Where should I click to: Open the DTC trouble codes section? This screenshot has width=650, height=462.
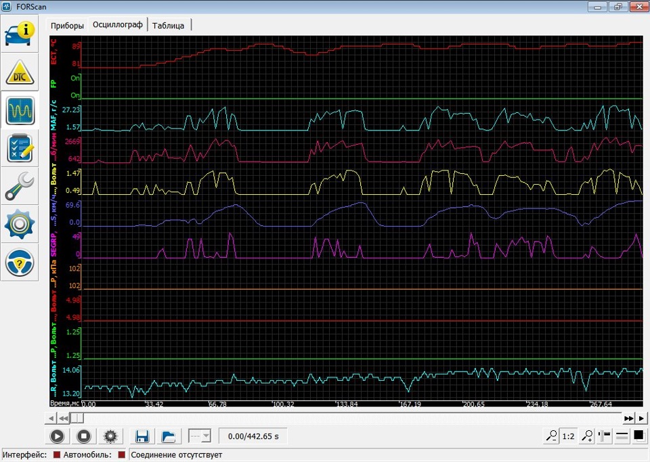click(x=20, y=72)
